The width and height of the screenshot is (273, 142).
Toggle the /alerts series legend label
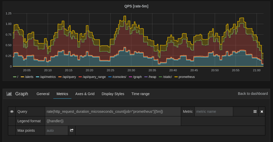[29, 77]
